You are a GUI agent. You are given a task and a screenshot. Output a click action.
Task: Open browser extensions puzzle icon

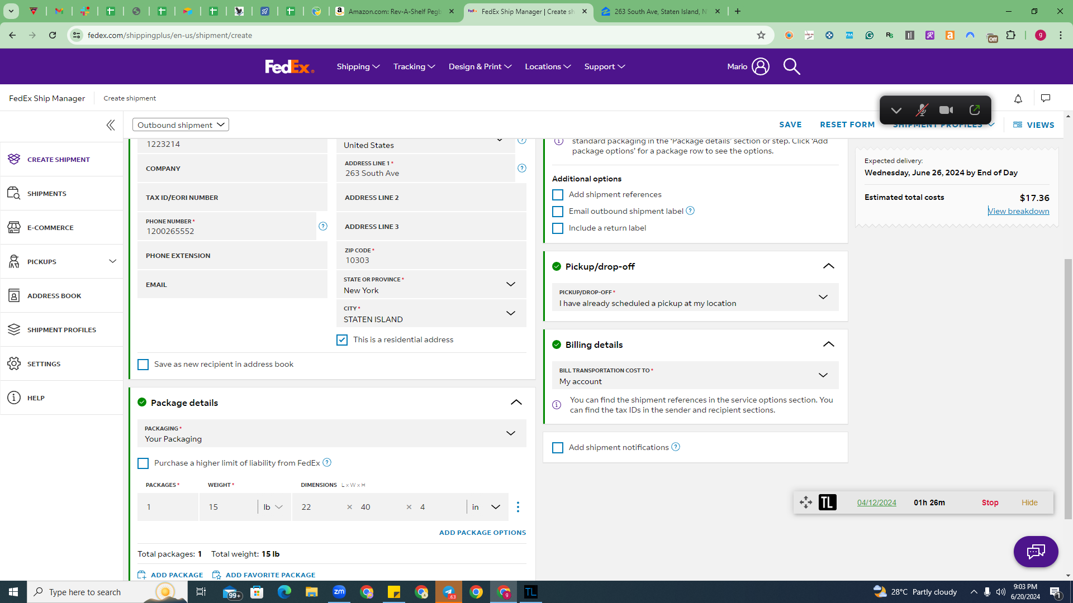pyautogui.click(x=1010, y=35)
